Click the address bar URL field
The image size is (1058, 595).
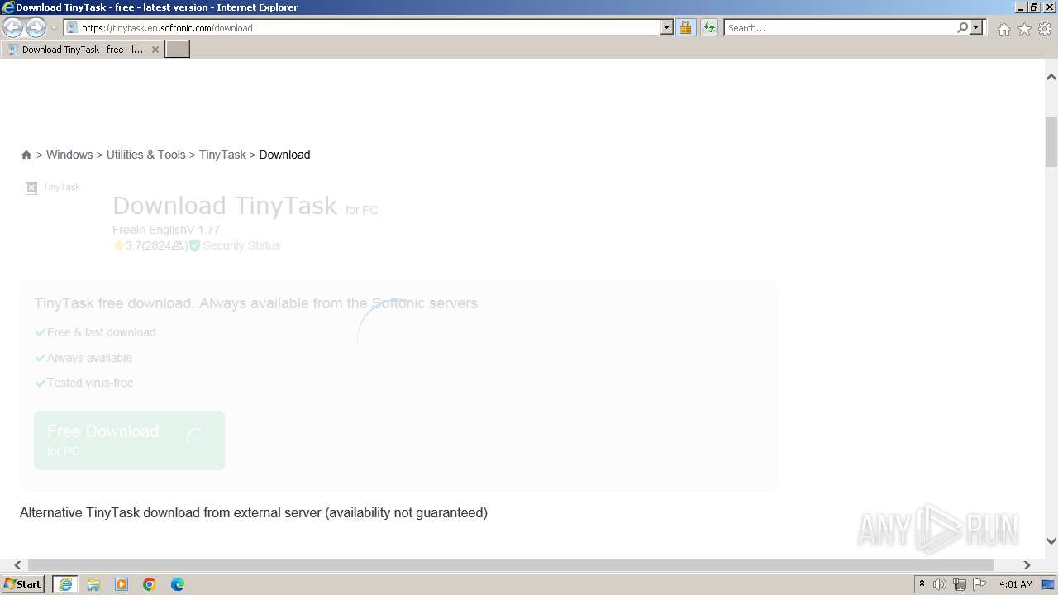coord(369,27)
